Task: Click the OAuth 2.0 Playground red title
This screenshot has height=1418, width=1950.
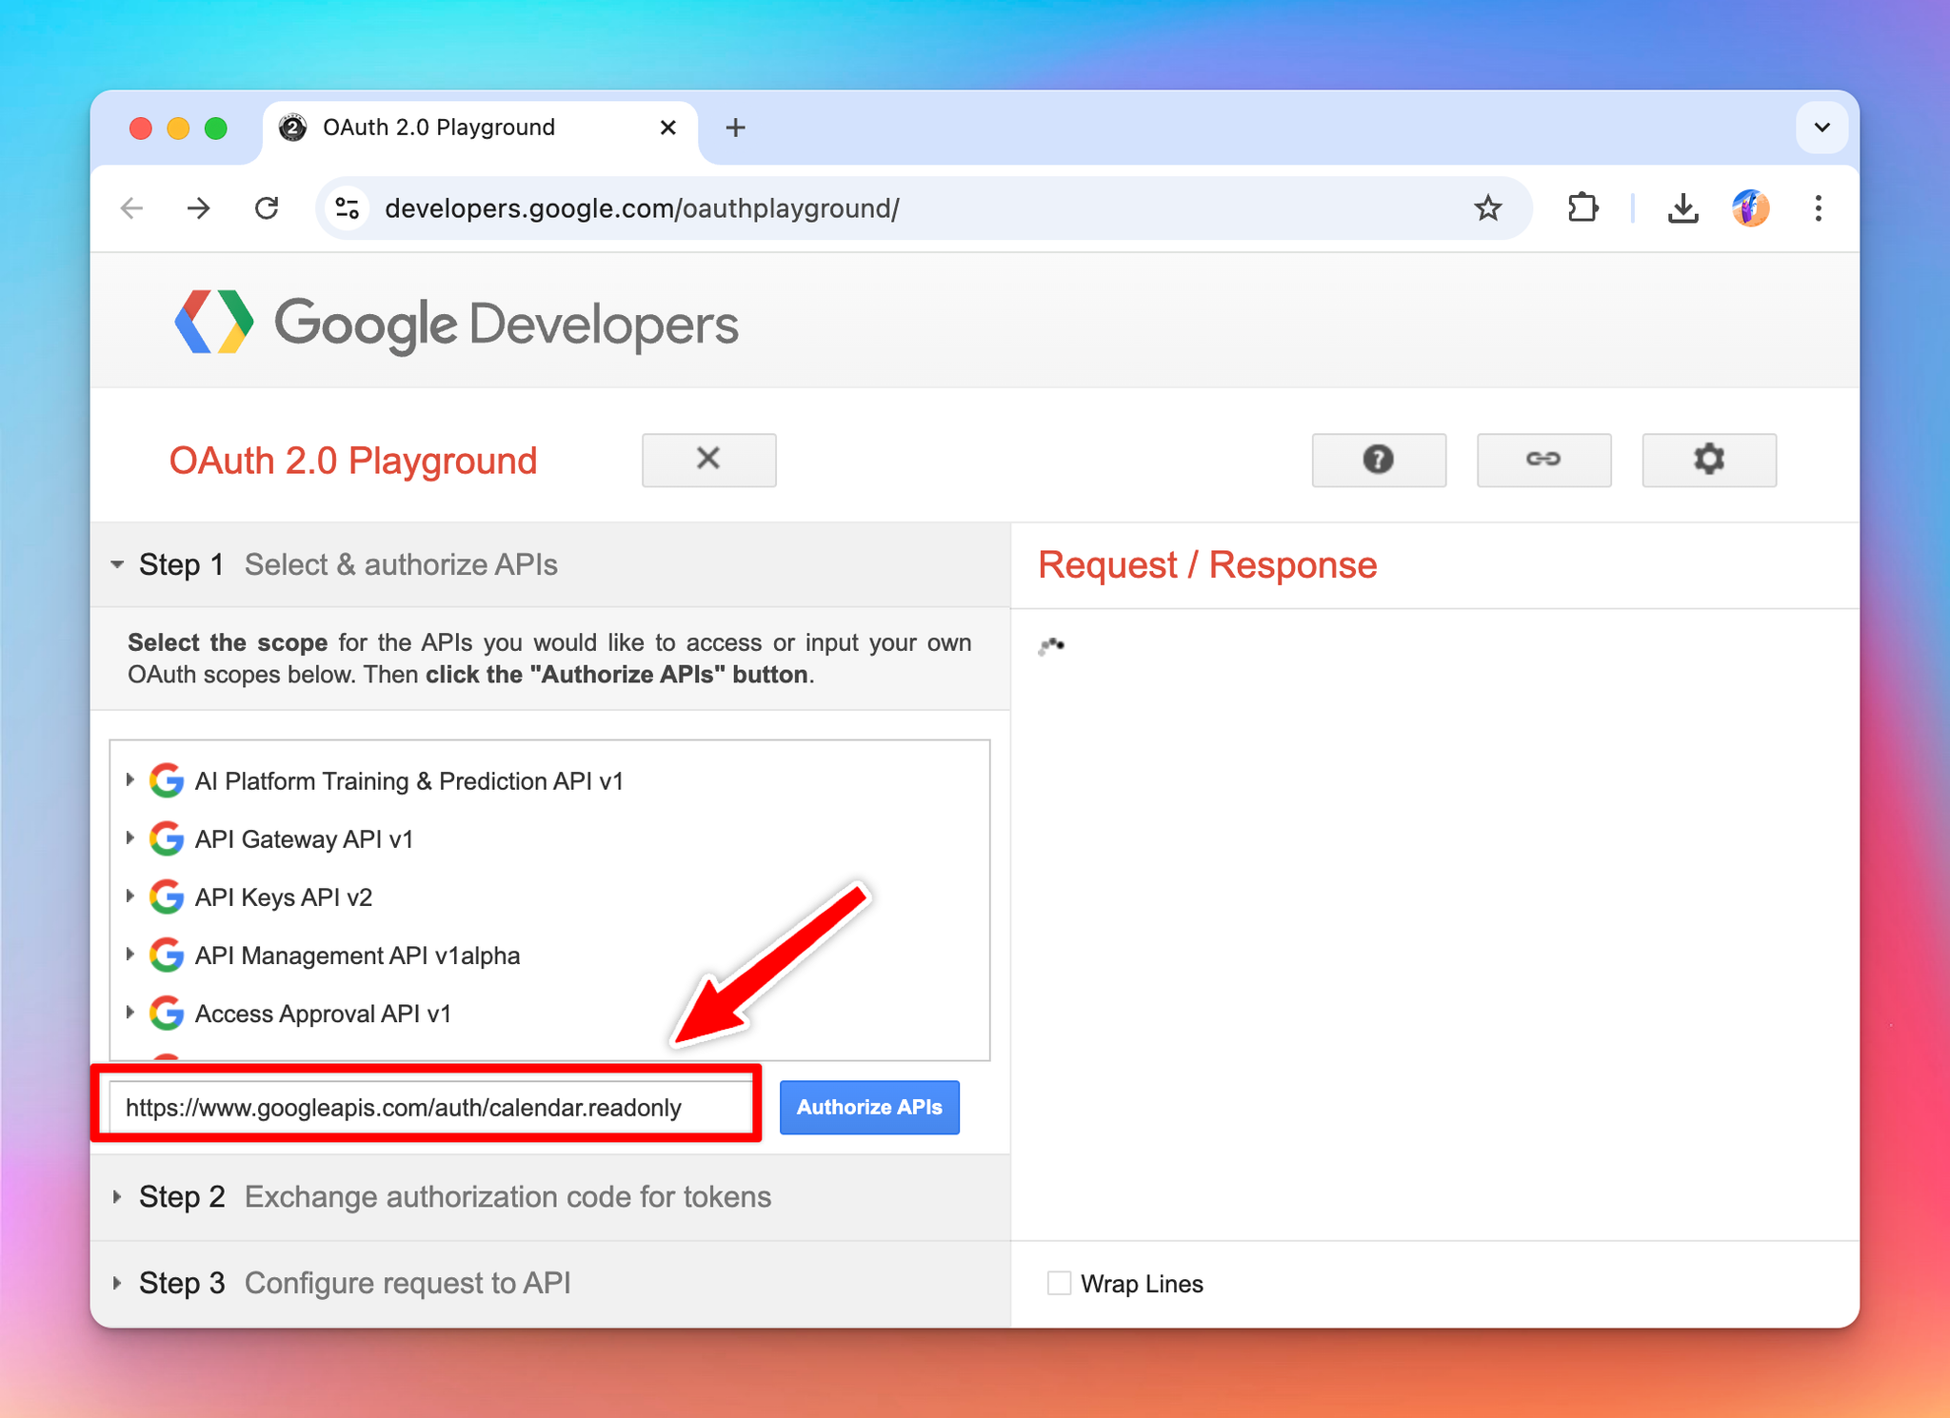Action: (x=353, y=461)
